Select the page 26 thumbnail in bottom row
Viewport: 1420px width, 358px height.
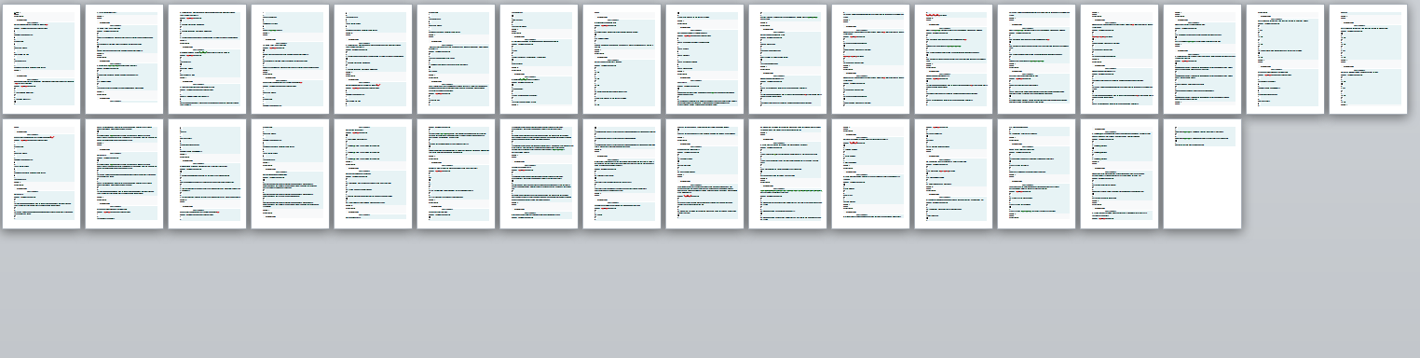point(704,173)
